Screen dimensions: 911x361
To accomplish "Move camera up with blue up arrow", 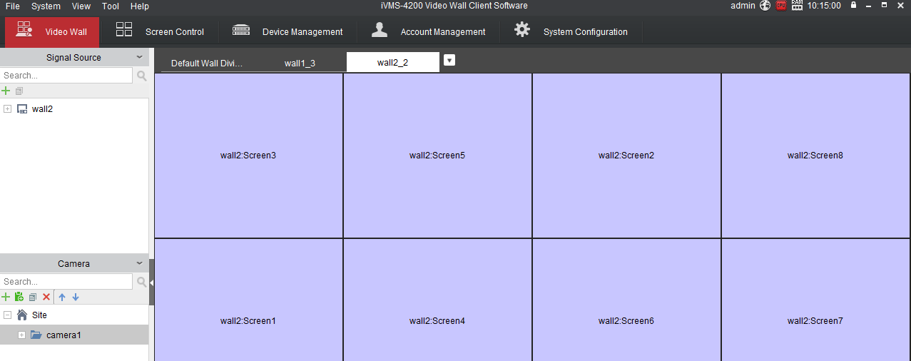I will (62, 297).
